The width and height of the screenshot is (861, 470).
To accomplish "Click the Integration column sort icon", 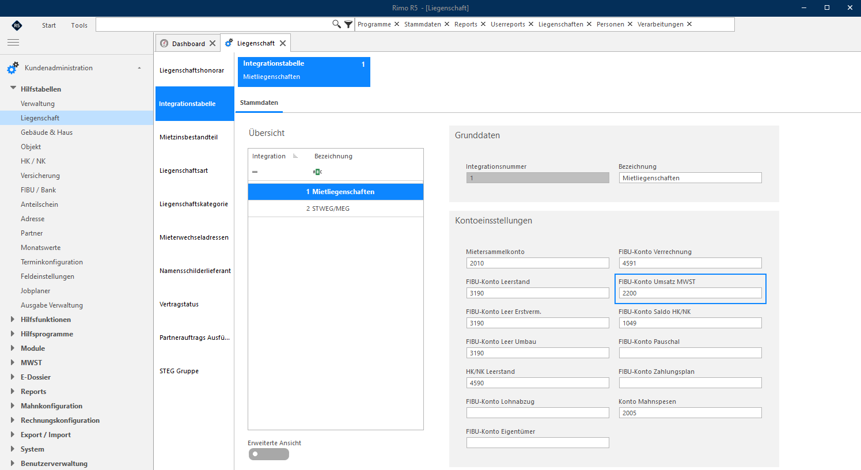I will click(x=295, y=156).
